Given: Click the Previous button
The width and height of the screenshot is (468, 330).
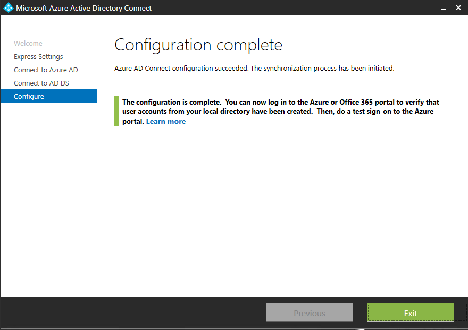Looking at the screenshot, I should (x=309, y=312).
